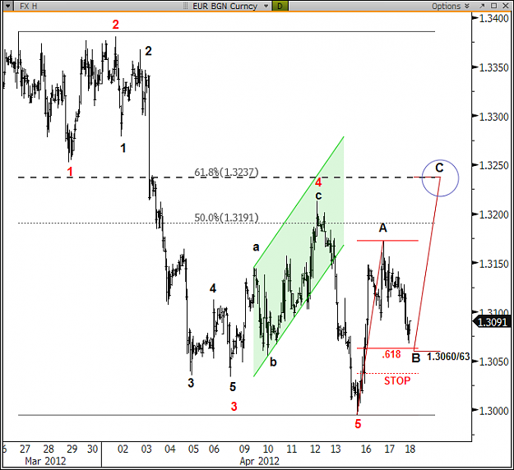Viewport: 514px width, 470px height.
Task: Click date 02 on the time axis
Action: pyautogui.click(x=123, y=449)
